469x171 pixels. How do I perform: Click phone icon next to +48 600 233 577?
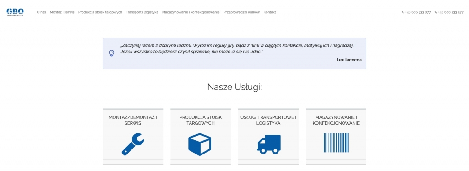coord(436,12)
